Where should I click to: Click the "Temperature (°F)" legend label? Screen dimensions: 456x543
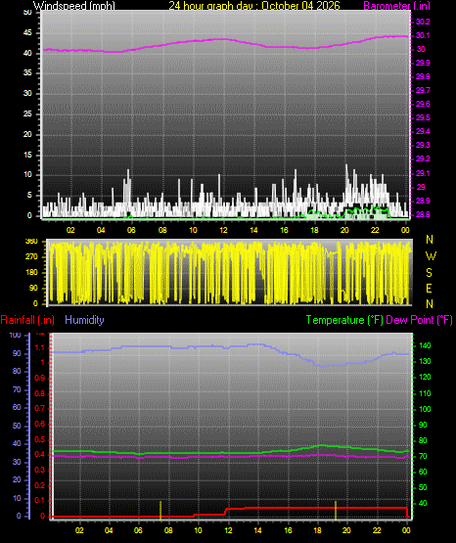344,320
